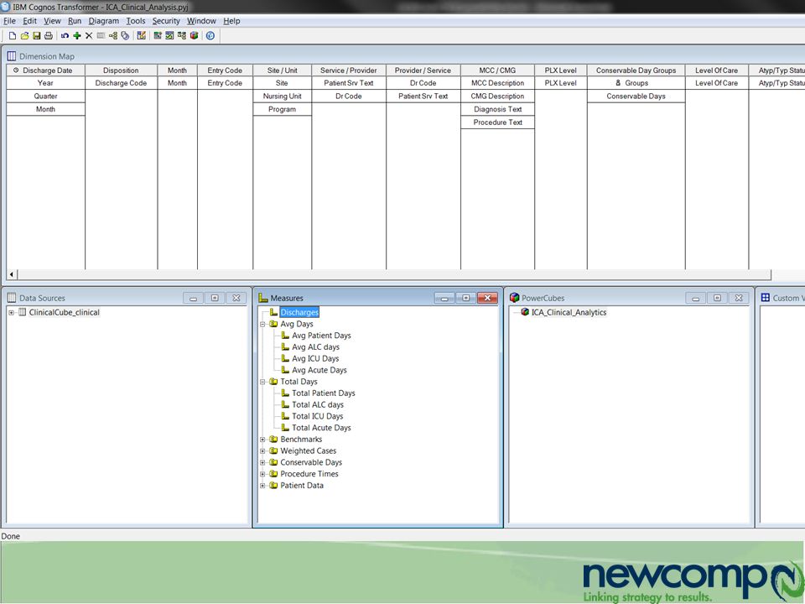805x604 pixels.
Task: Select the Total Acute Days measure
Action: [x=321, y=428]
